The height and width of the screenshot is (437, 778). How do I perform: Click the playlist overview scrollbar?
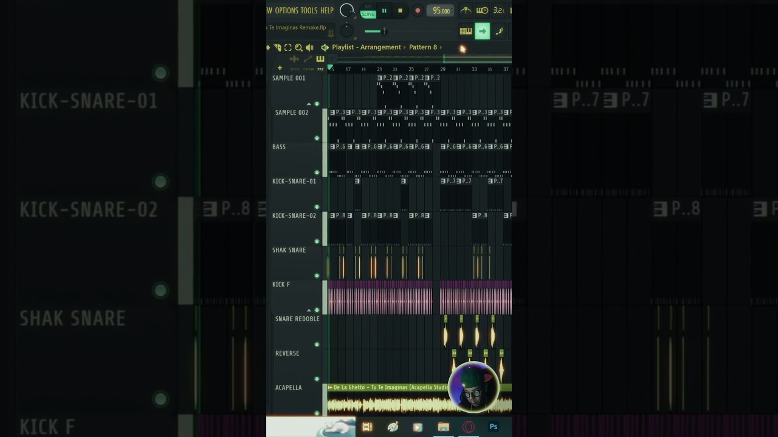(424, 59)
